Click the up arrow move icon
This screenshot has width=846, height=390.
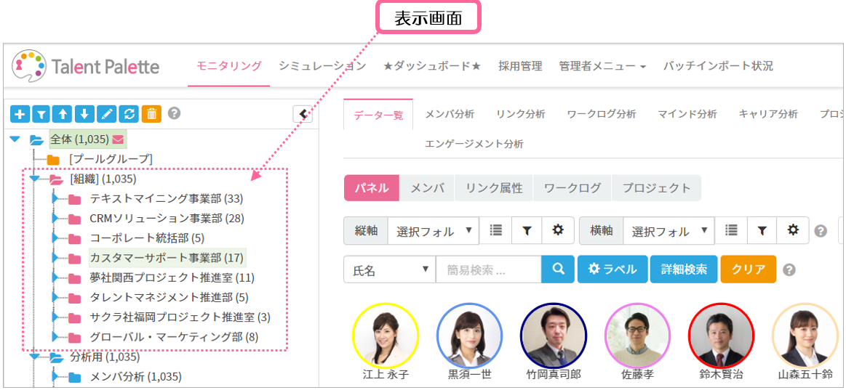tap(63, 113)
